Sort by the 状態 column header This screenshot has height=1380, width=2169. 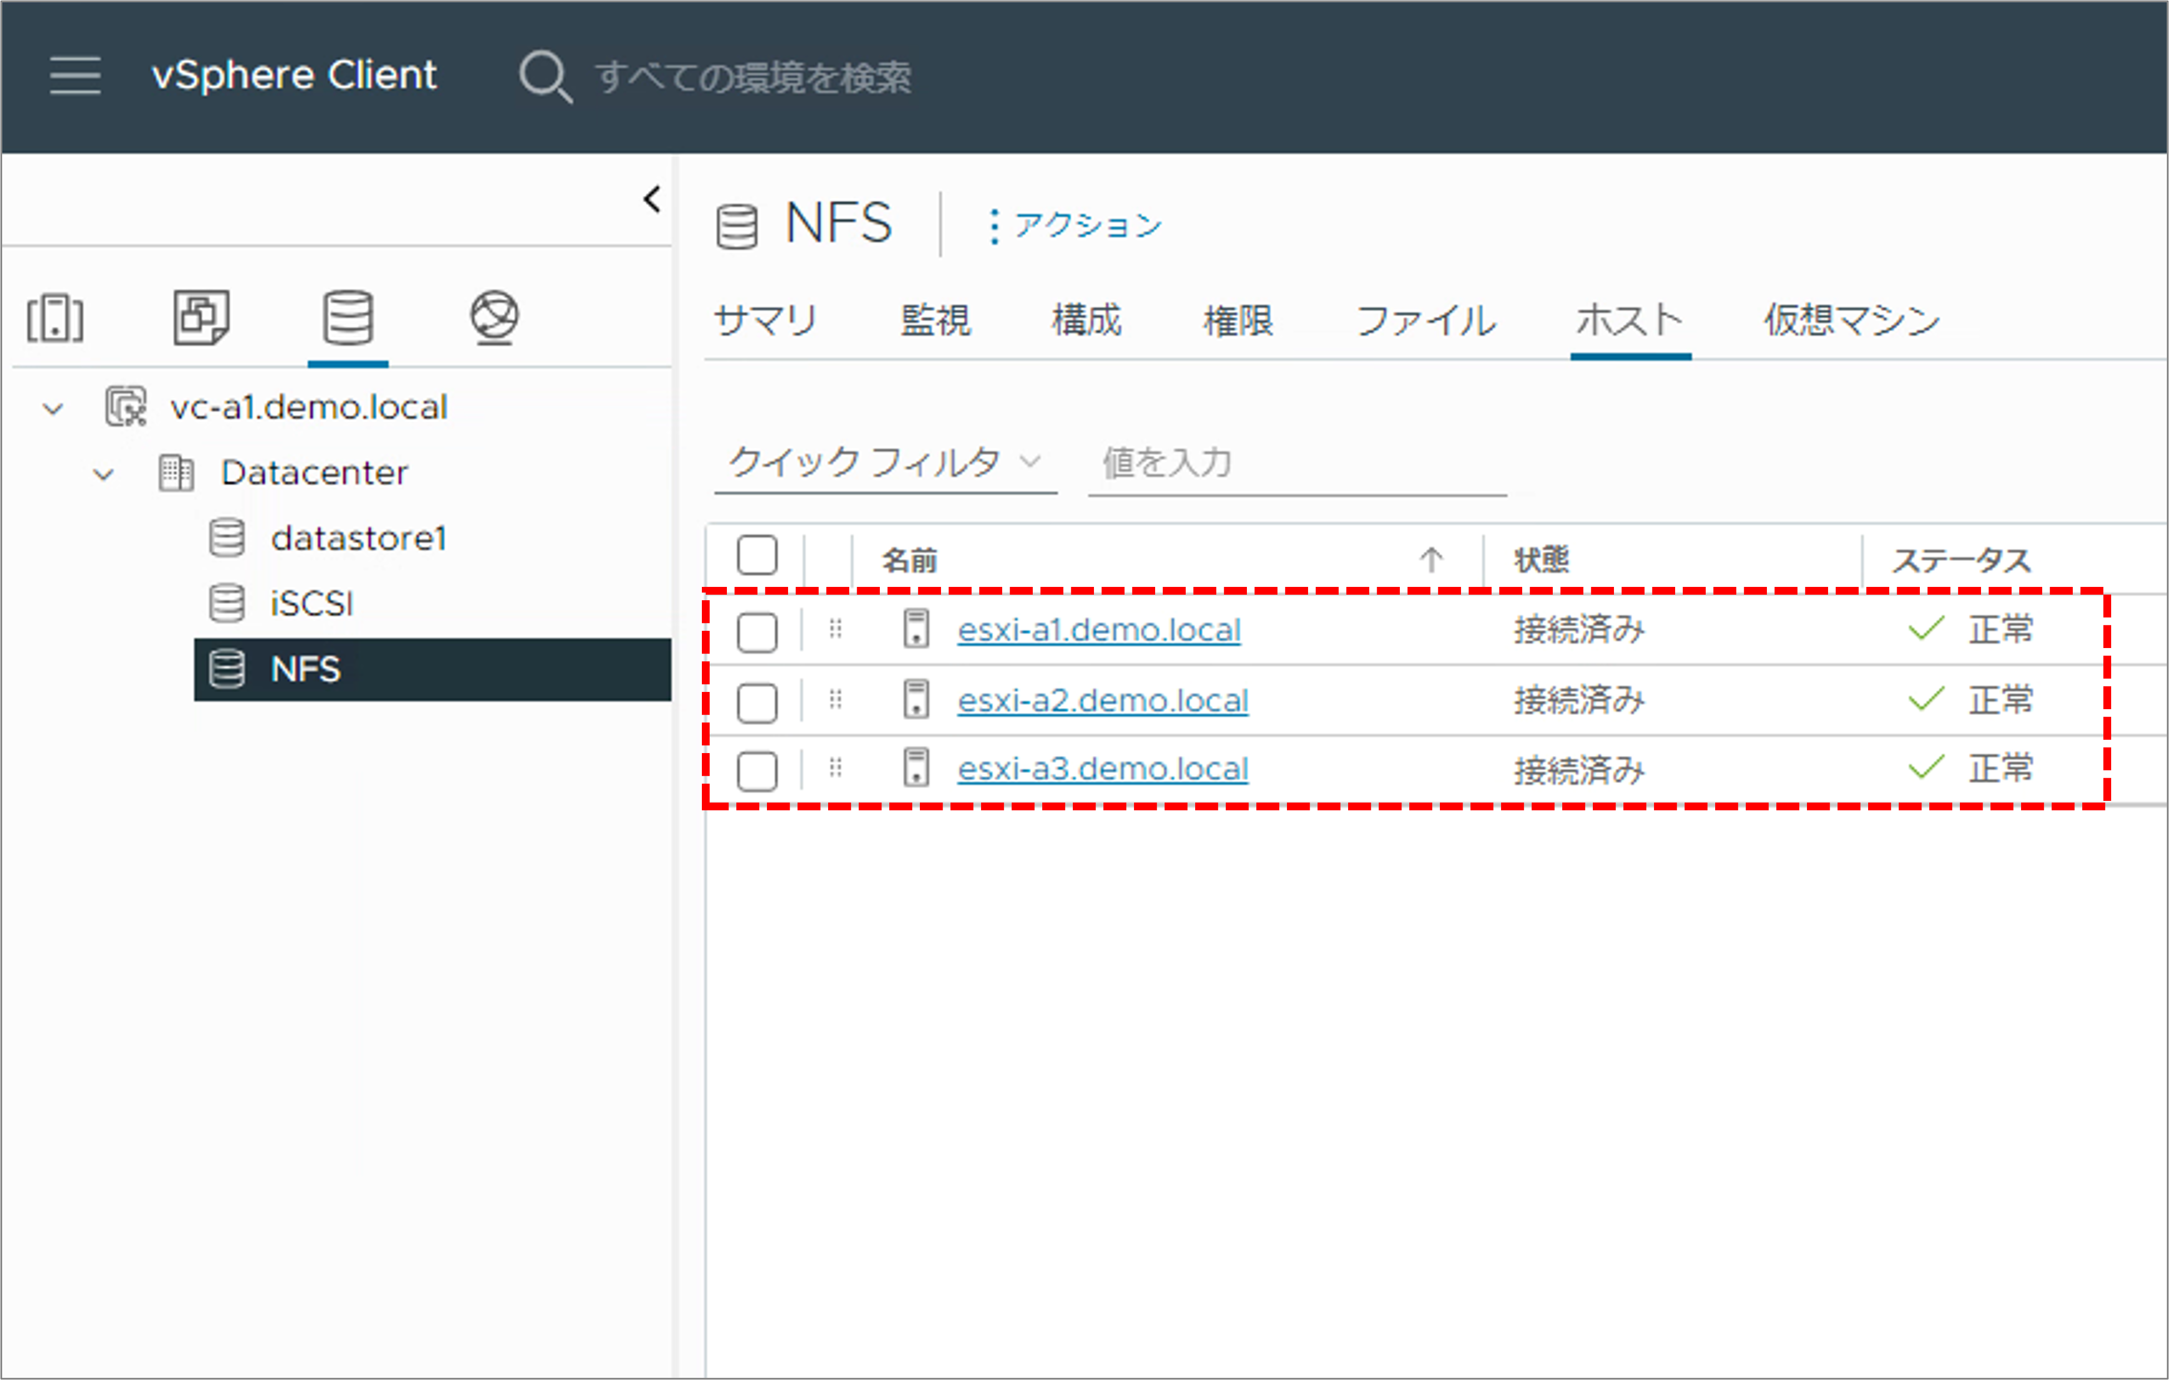click(x=1541, y=560)
